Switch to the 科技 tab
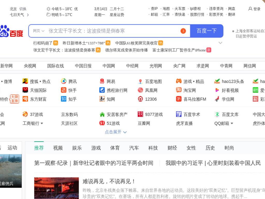Viewport: 265px width, 199px height. coord(153,148)
